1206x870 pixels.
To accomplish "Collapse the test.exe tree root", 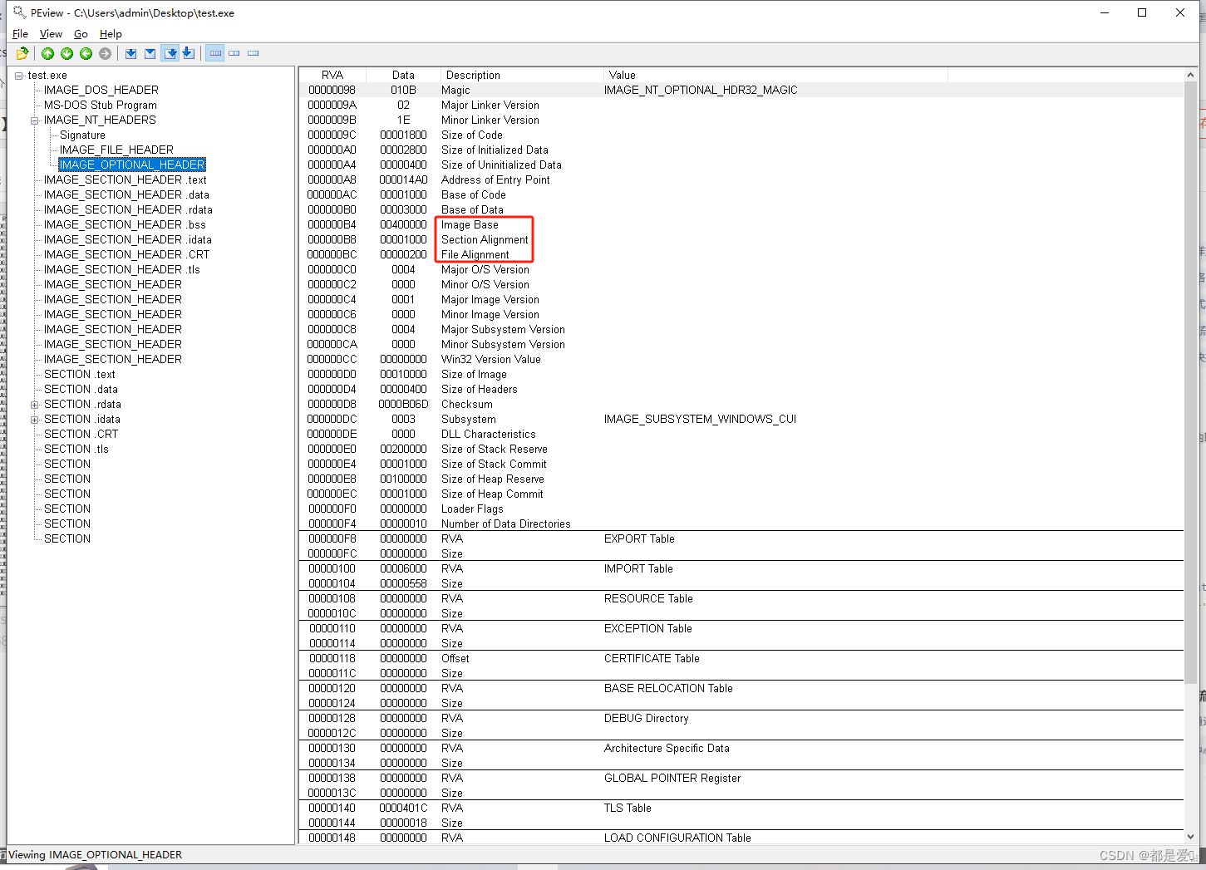I will [x=19, y=76].
